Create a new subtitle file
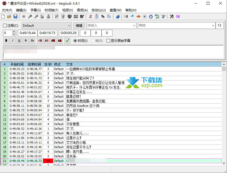The width and height of the screenshot is (227, 173). (x=3, y=16)
